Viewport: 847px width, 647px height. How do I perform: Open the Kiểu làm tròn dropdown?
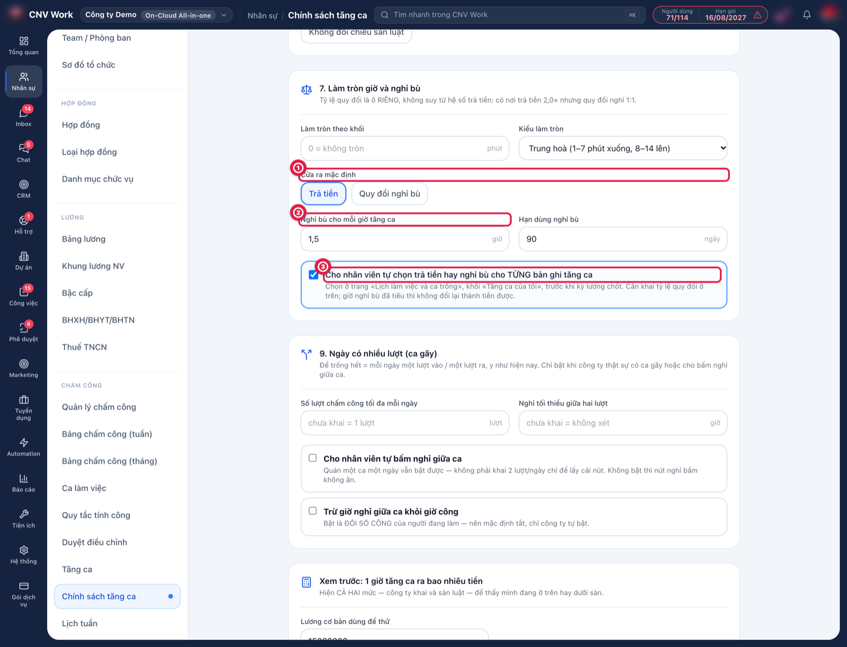(623, 148)
